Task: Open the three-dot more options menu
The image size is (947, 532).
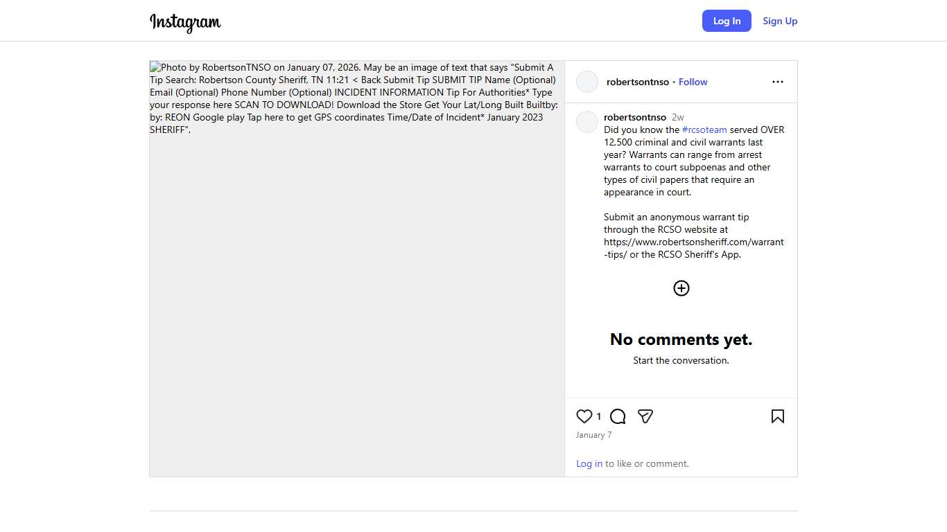Action: (x=778, y=82)
